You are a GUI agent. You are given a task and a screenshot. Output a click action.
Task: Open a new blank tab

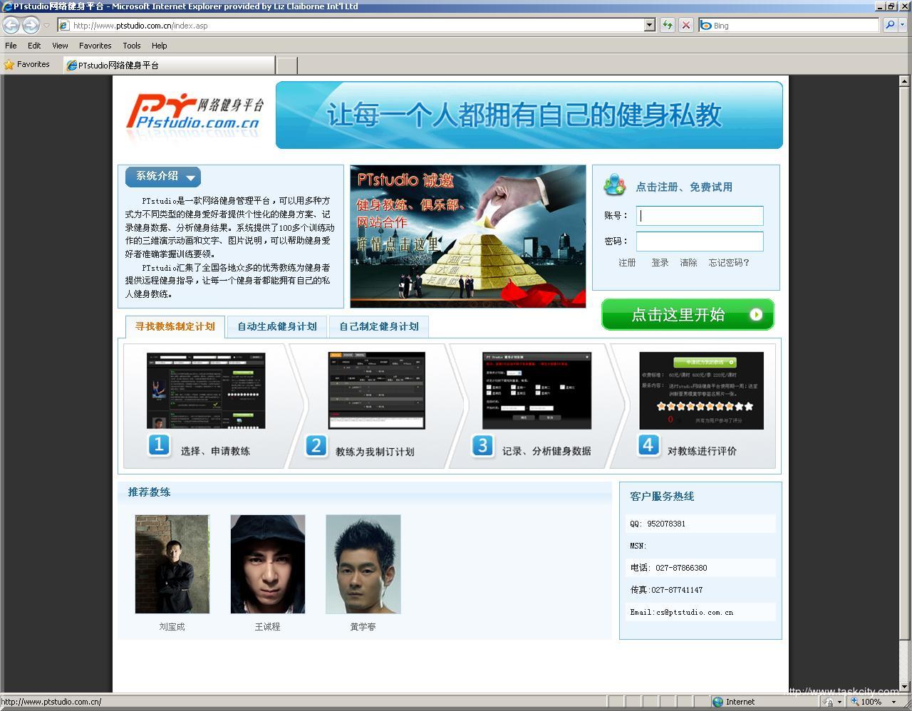(286, 66)
